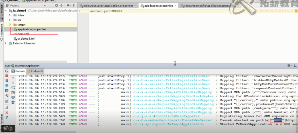The width and height of the screenshot is (298, 133).
Task: Clear all console output with the trash icon
Action: [x=13, y=102]
